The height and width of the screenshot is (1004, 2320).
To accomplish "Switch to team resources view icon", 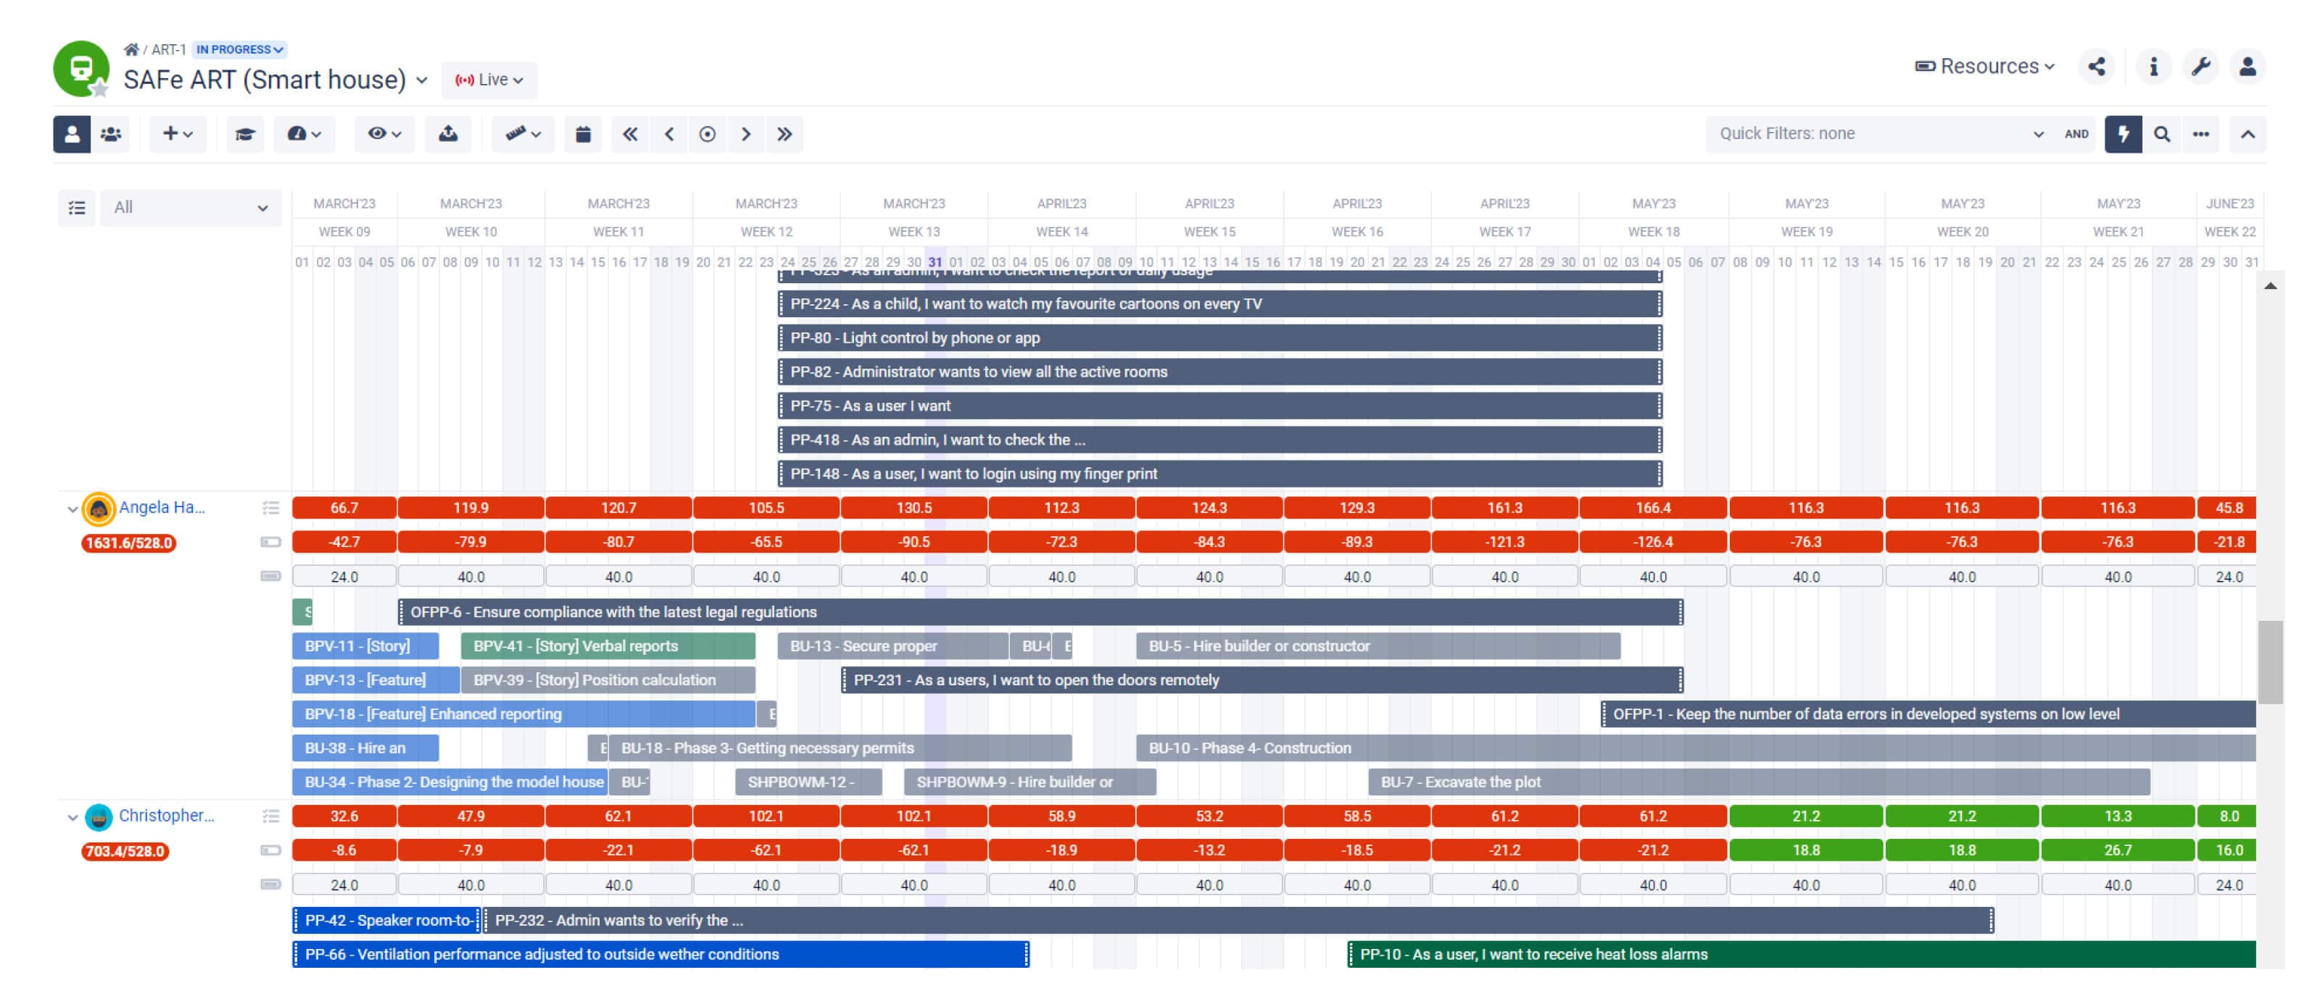I will point(111,134).
